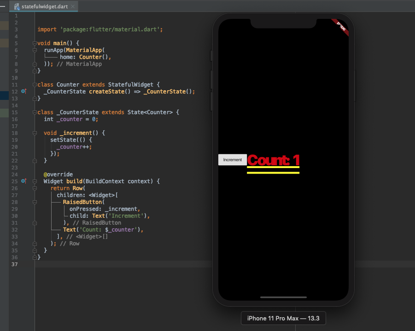Collapse the _increment method fold on line 18
The width and height of the screenshot is (415, 331).
tap(35, 133)
